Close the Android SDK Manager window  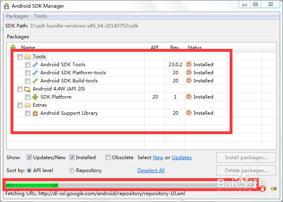tap(270, 4)
